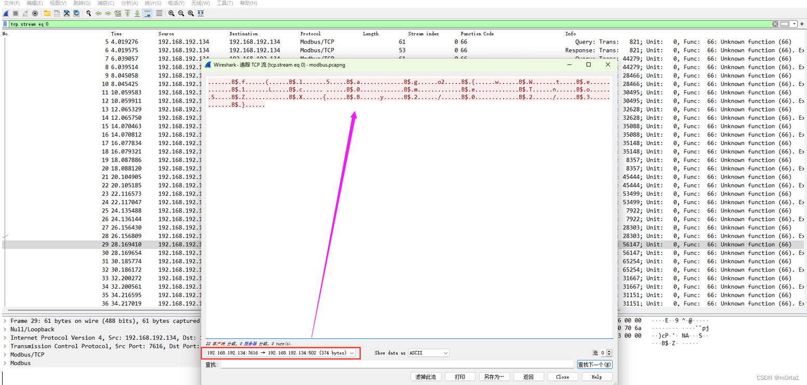This screenshot has width=807, height=385.
Task: Click the stop capture square icon
Action: pos(16,13)
